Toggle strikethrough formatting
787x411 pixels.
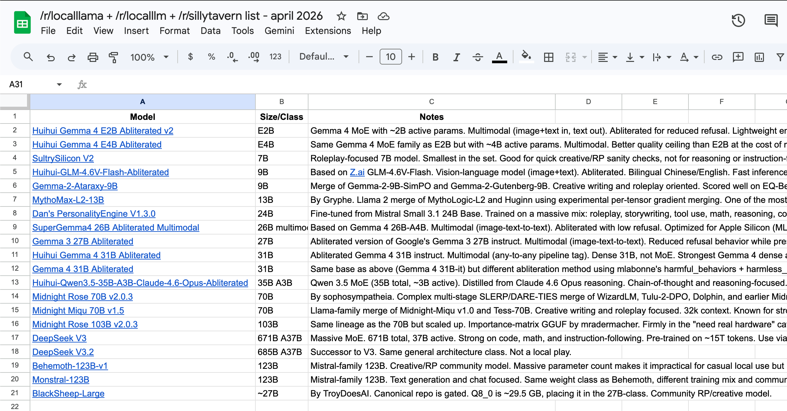coord(478,57)
